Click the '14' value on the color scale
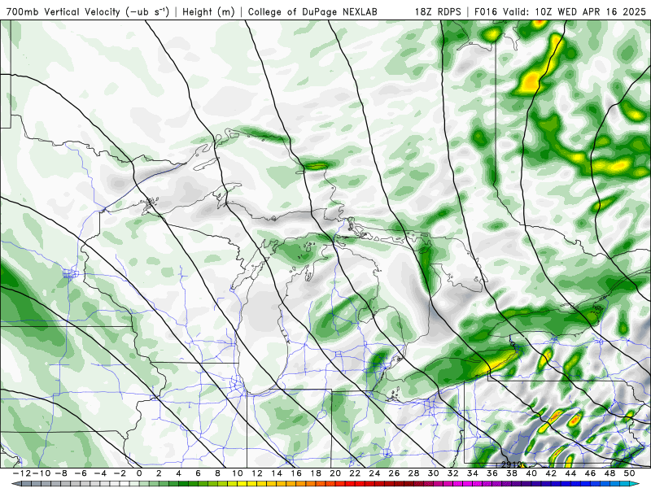The width and height of the screenshot is (651, 488). click(x=277, y=473)
